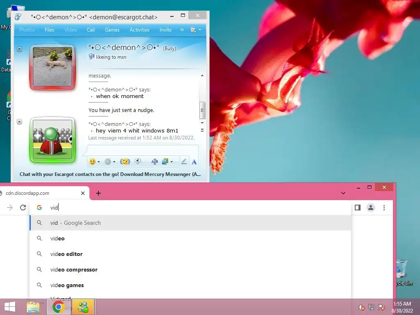Click the Messenger window title icon
The height and width of the screenshot is (315, 420).
pos(18,17)
